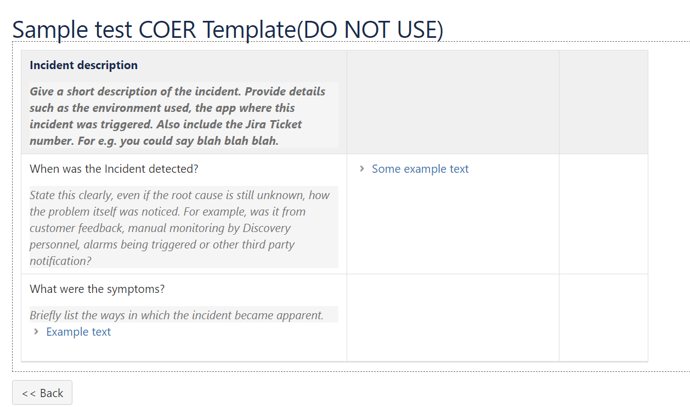Open the "Some example text" link
Image resolution: width=690 pixels, height=407 pixels.
click(420, 169)
